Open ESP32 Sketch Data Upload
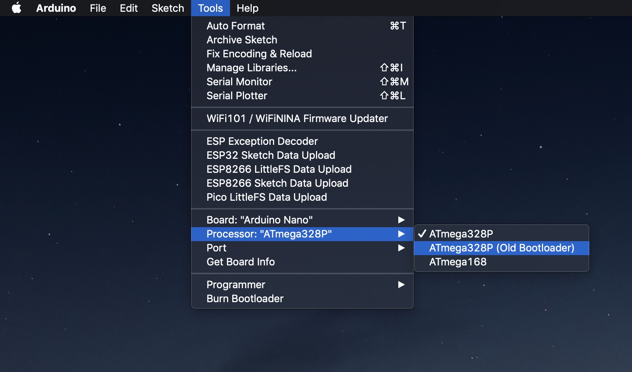This screenshot has height=372, width=632. click(271, 155)
